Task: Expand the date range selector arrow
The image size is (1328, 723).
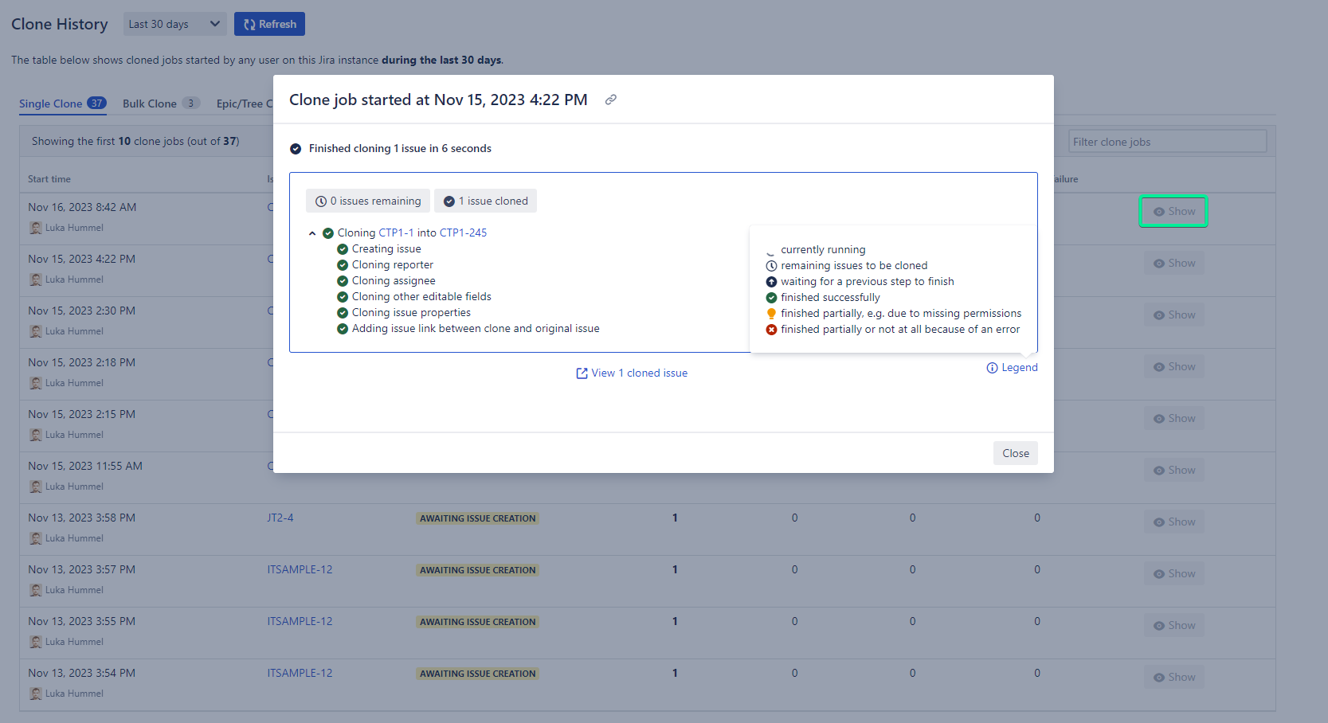Action: point(214,24)
